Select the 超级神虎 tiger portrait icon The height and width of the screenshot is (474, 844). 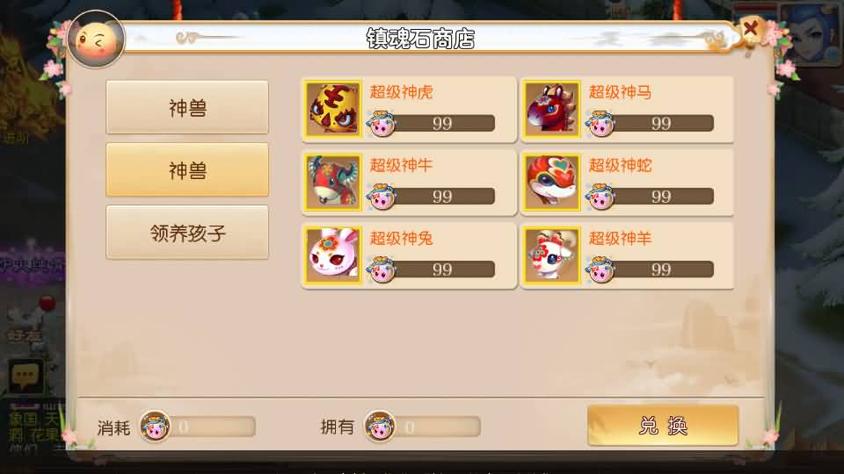333,109
